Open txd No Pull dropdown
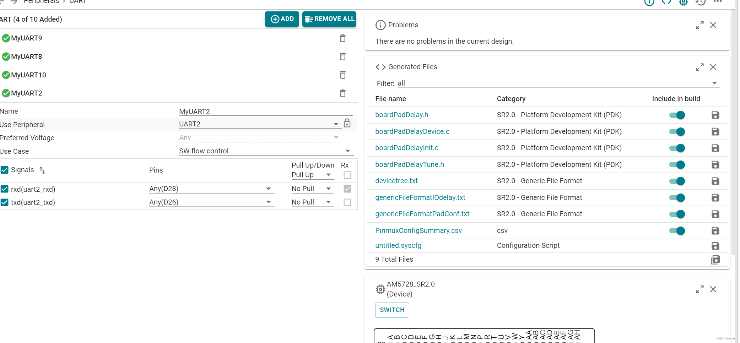Image resolution: width=740 pixels, height=343 pixels. (x=313, y=202)
